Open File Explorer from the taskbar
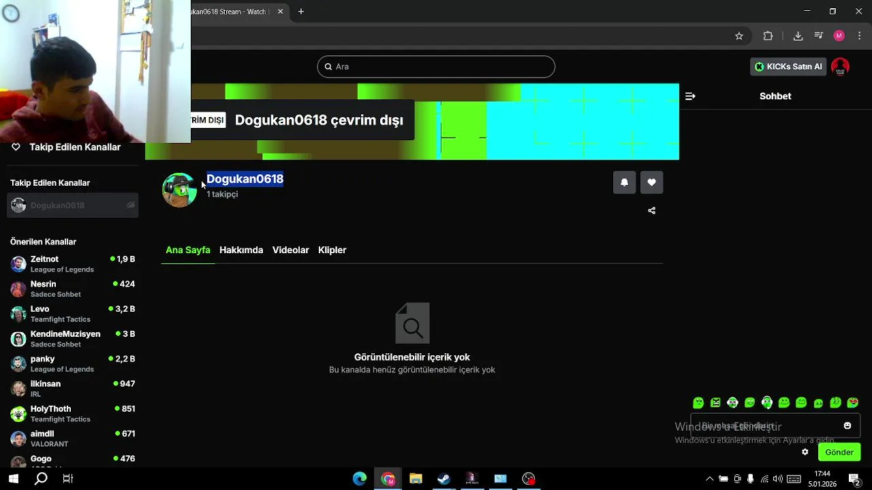The width and height of the screenshot is (872, 490). click(416, 478)
